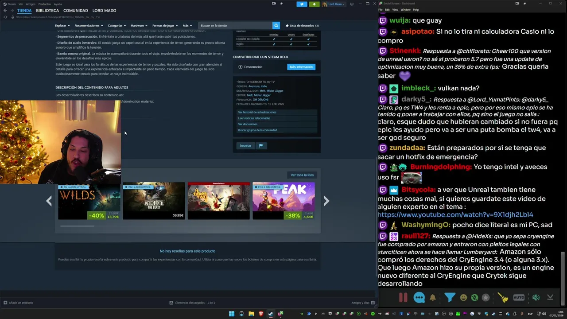Expand the Categorías dropdown
This screenshot has width=567, height=319.
coord(117,26)
